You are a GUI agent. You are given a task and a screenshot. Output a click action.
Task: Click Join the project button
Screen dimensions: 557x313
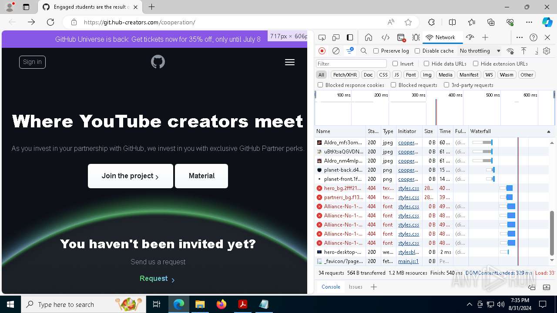pos(131,176)
